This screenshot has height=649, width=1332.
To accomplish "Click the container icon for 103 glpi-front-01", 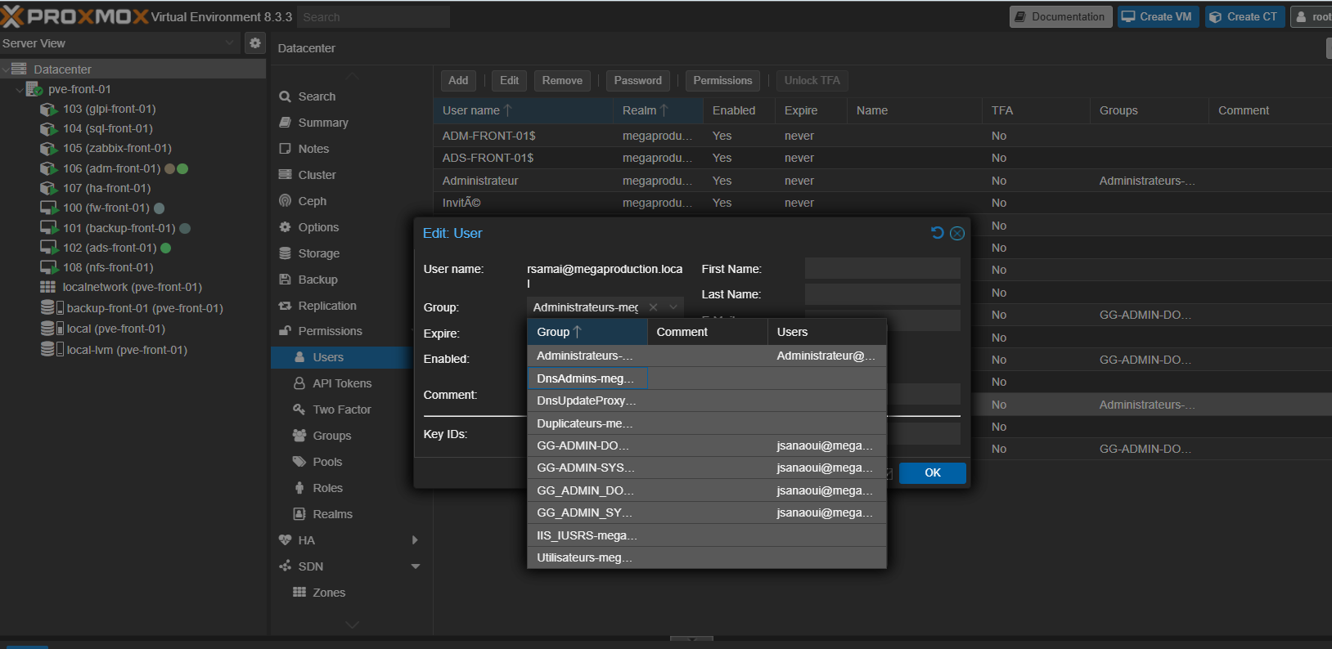I will tap(48, 110).
